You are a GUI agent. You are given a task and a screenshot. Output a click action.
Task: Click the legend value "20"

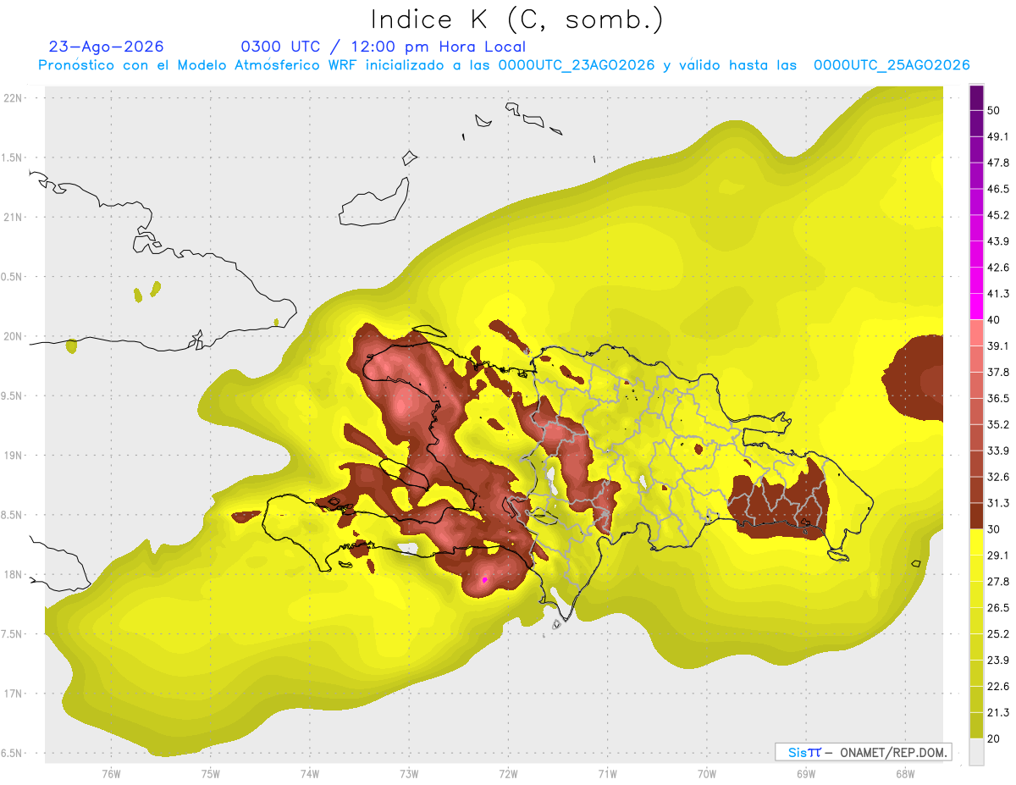click(x=995, y=739)
